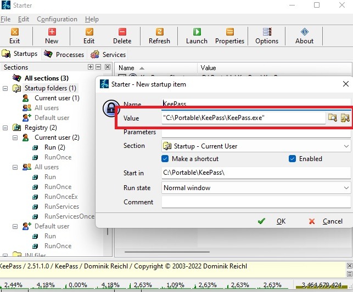Image resolution: width=353 pixels, height=292 pixels.
Task: Select Registry (2) tree node
Action: pos(41,128)
